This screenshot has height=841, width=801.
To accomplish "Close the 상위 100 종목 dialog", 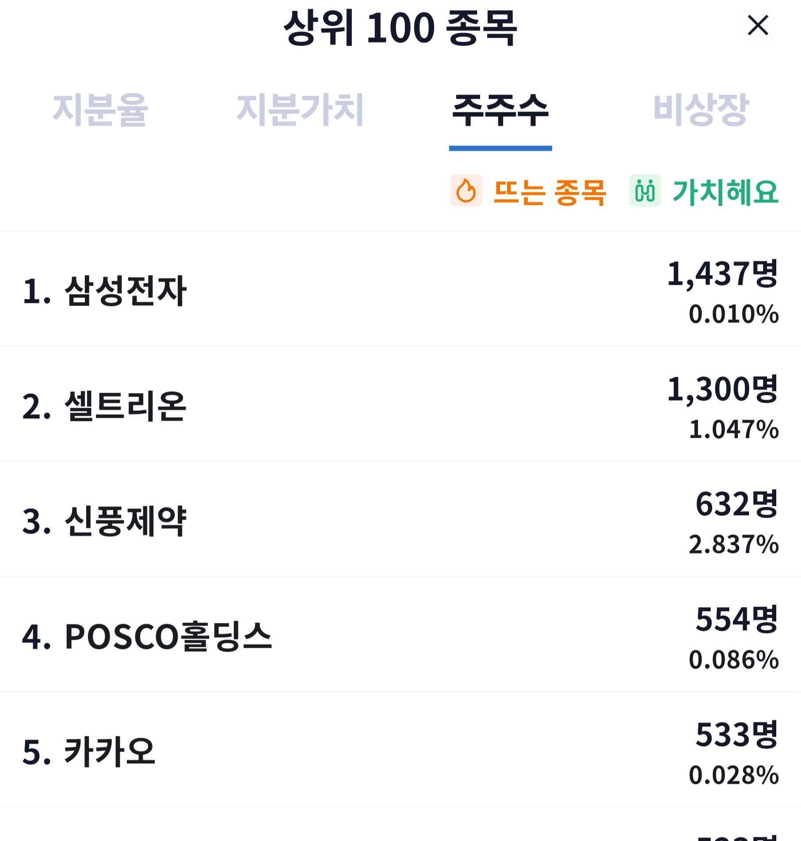I will pyautogui.click(x=758, y=25).
